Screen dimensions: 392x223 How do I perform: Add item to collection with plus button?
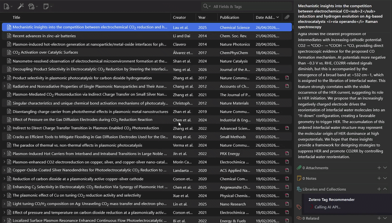[x=379, y=189]
